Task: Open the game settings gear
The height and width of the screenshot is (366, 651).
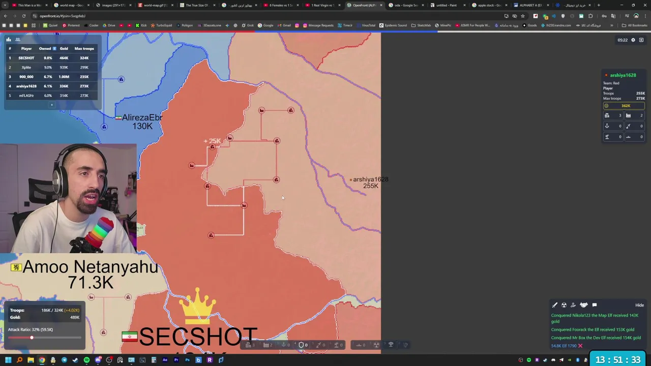Action: [633, 40]
